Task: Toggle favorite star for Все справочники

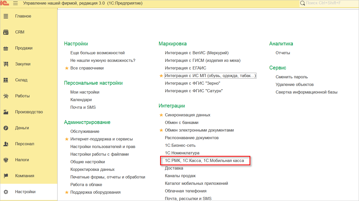Action: click(x=67, y=68)
